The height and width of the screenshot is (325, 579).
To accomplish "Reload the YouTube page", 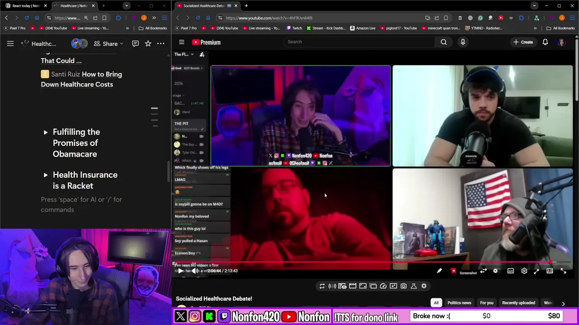I will pos(198,18).
